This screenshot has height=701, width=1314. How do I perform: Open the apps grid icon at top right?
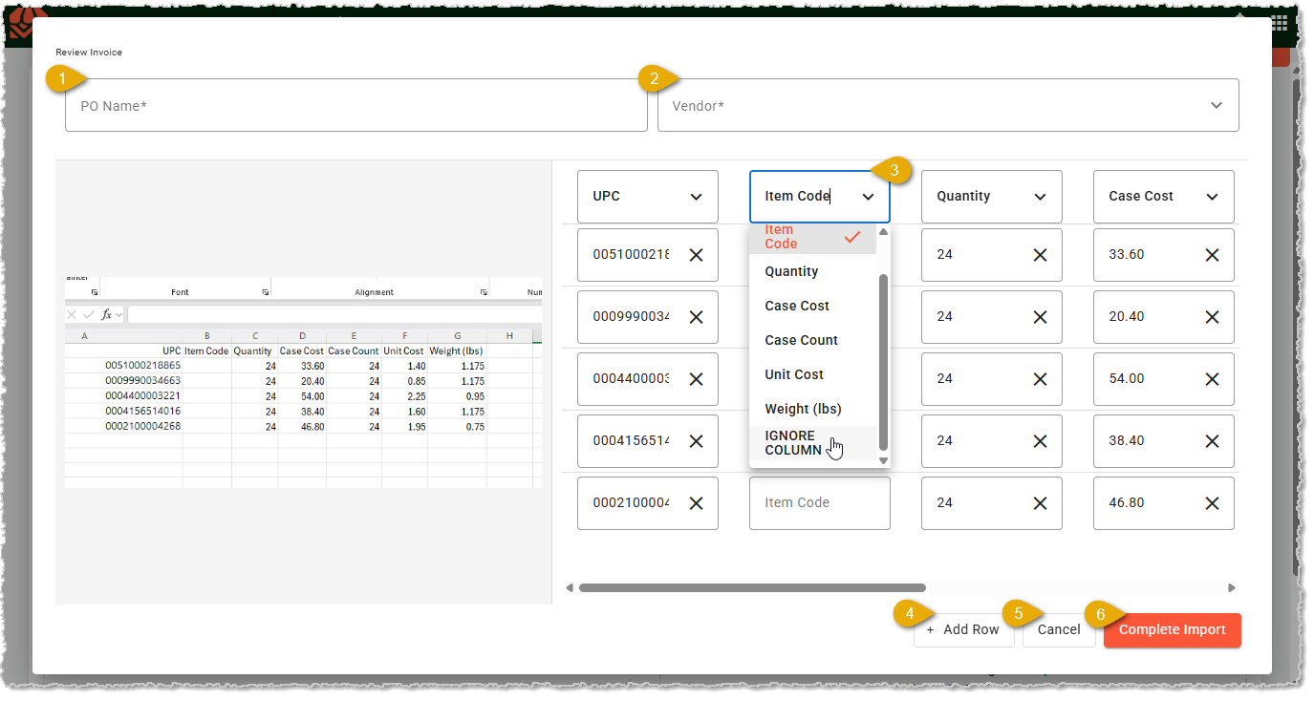point(1280,23)
